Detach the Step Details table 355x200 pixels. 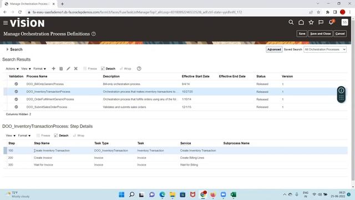tap(61, 136)
